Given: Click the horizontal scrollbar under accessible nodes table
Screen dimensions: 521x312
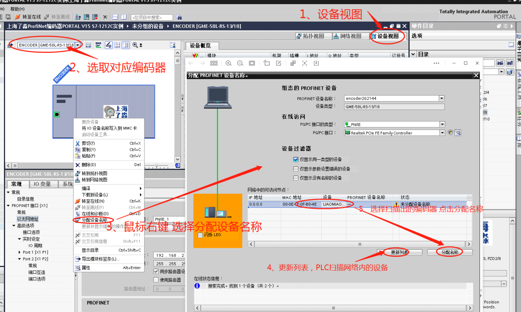Looking at the screenshot, I should 360,244.
